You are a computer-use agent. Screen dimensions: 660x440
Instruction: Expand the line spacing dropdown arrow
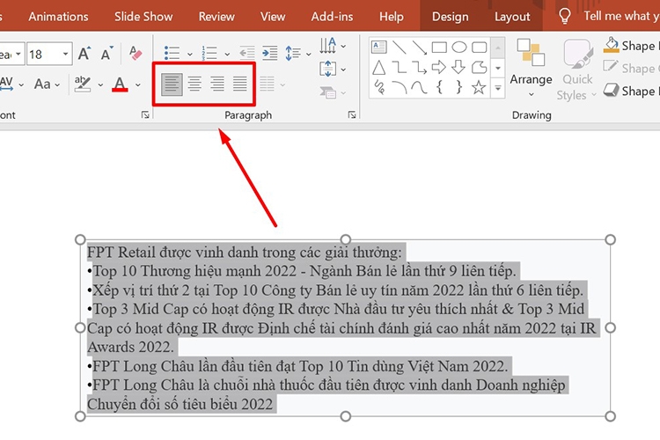[x=309, y=54]
